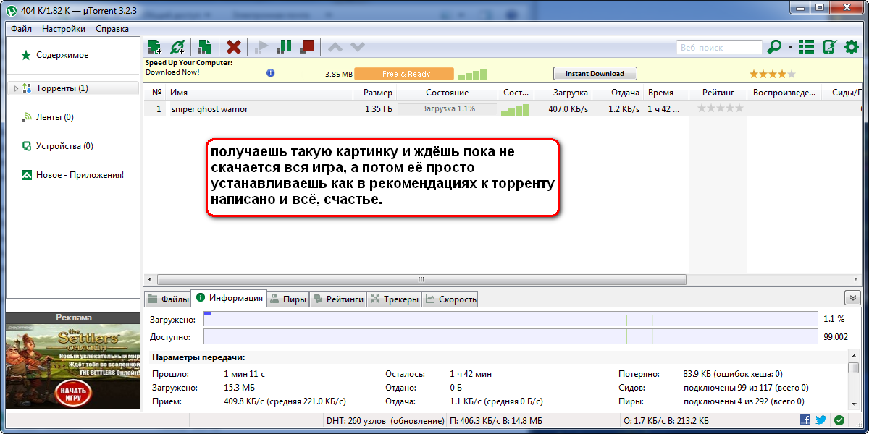Switch to the Скорость tab

click(x=450, y=299)
